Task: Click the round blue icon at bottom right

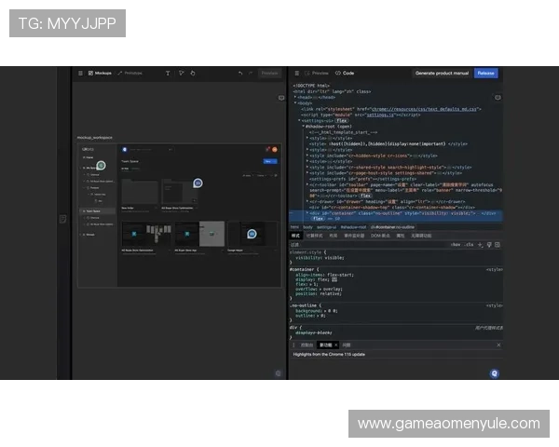Action: (x=494, y=372)
